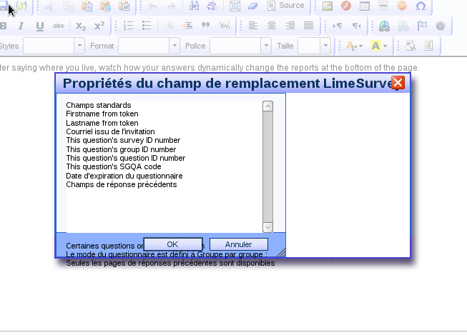Click list scrollbar up arrow
The width and height of the screenshot is (467, 335).
(267, 106)
